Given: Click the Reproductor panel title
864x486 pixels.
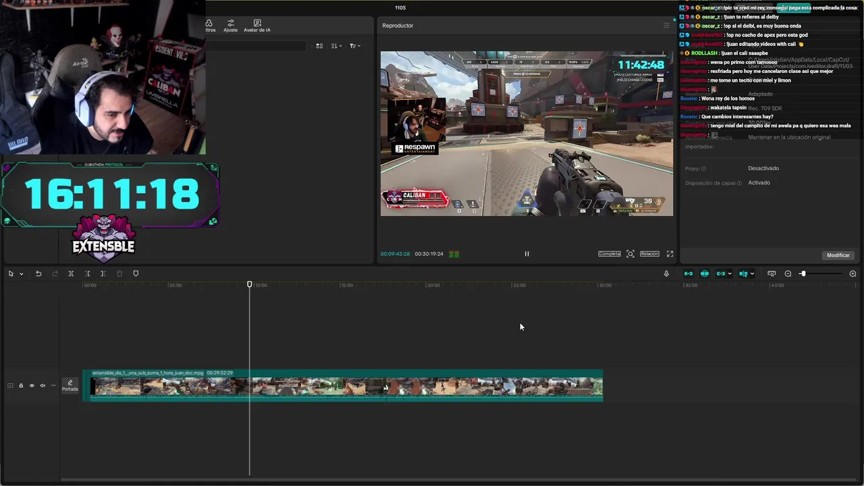Looking at the screenshot, I should (398, 26).
